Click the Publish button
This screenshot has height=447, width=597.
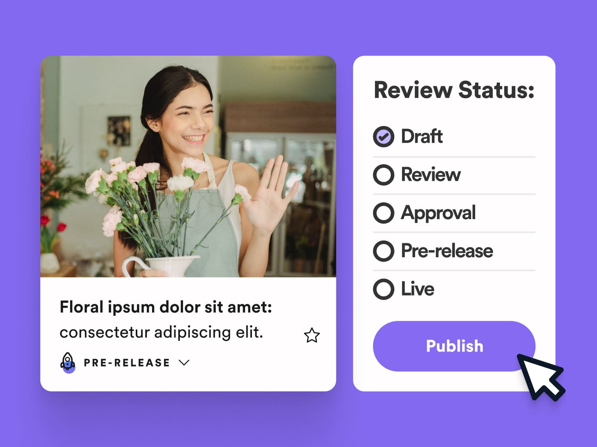click(x=454, y=346)
